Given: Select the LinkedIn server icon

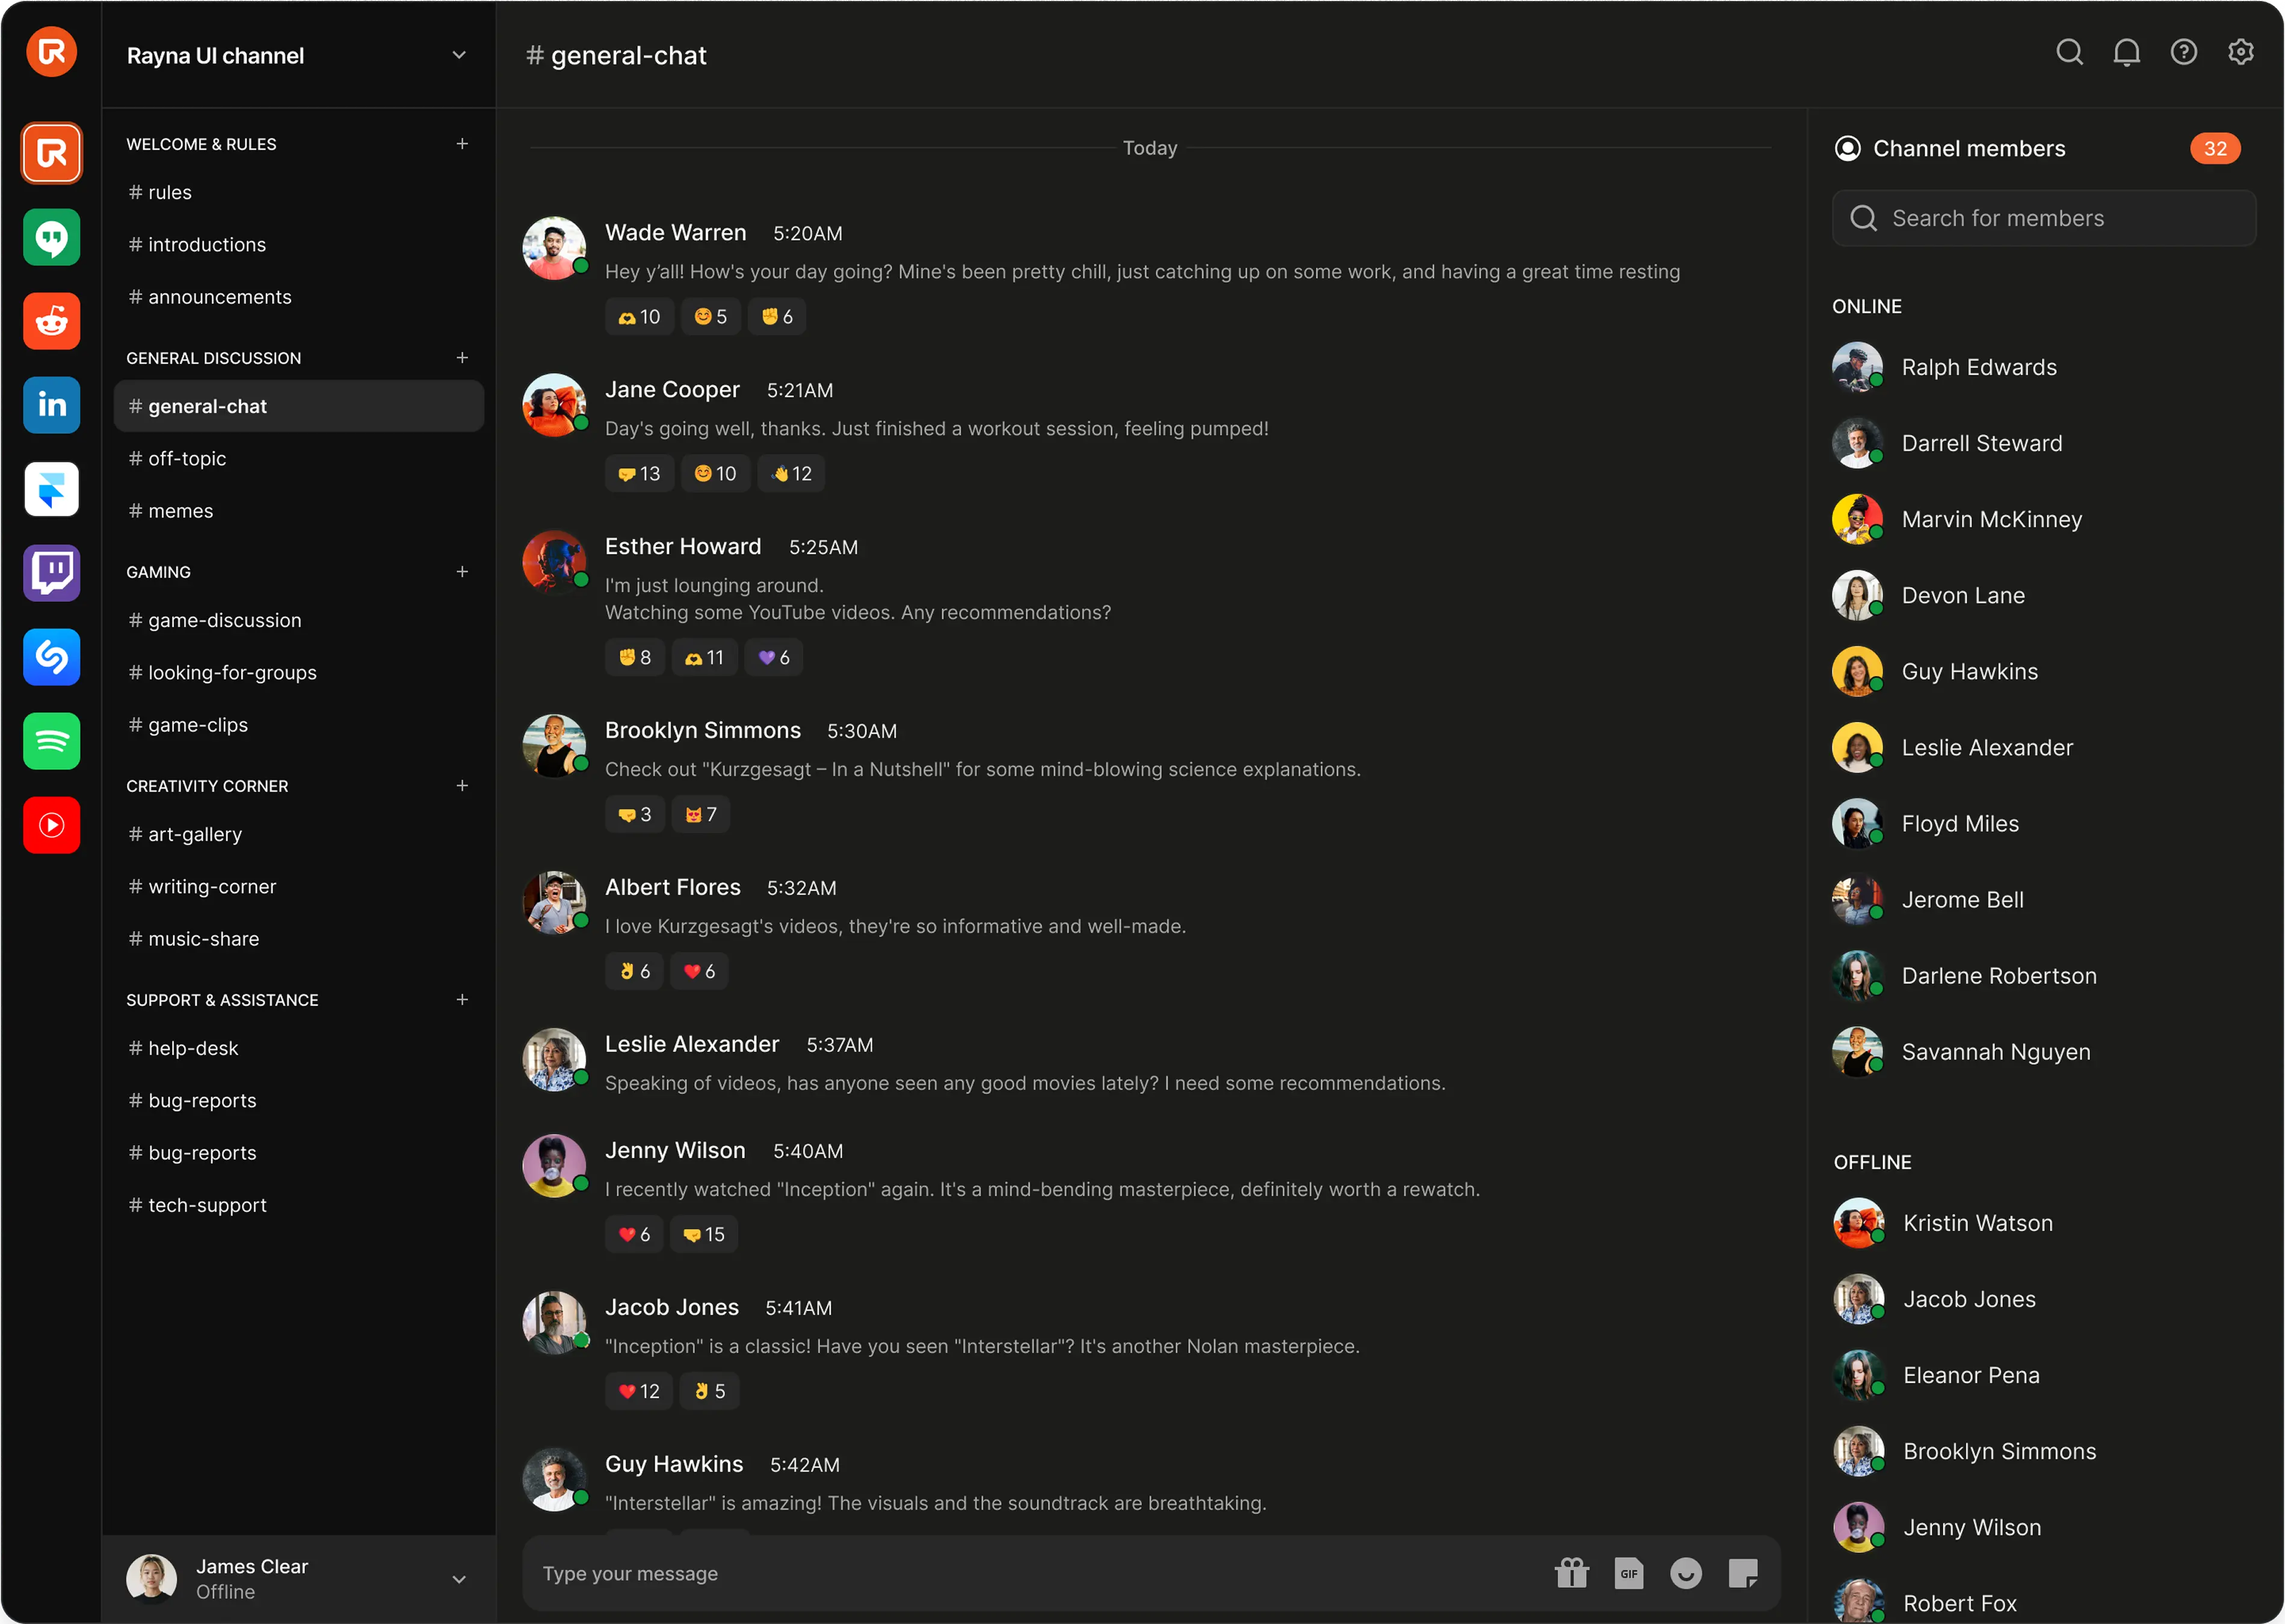Looking at the screenshot, I should tap(50, 405).
